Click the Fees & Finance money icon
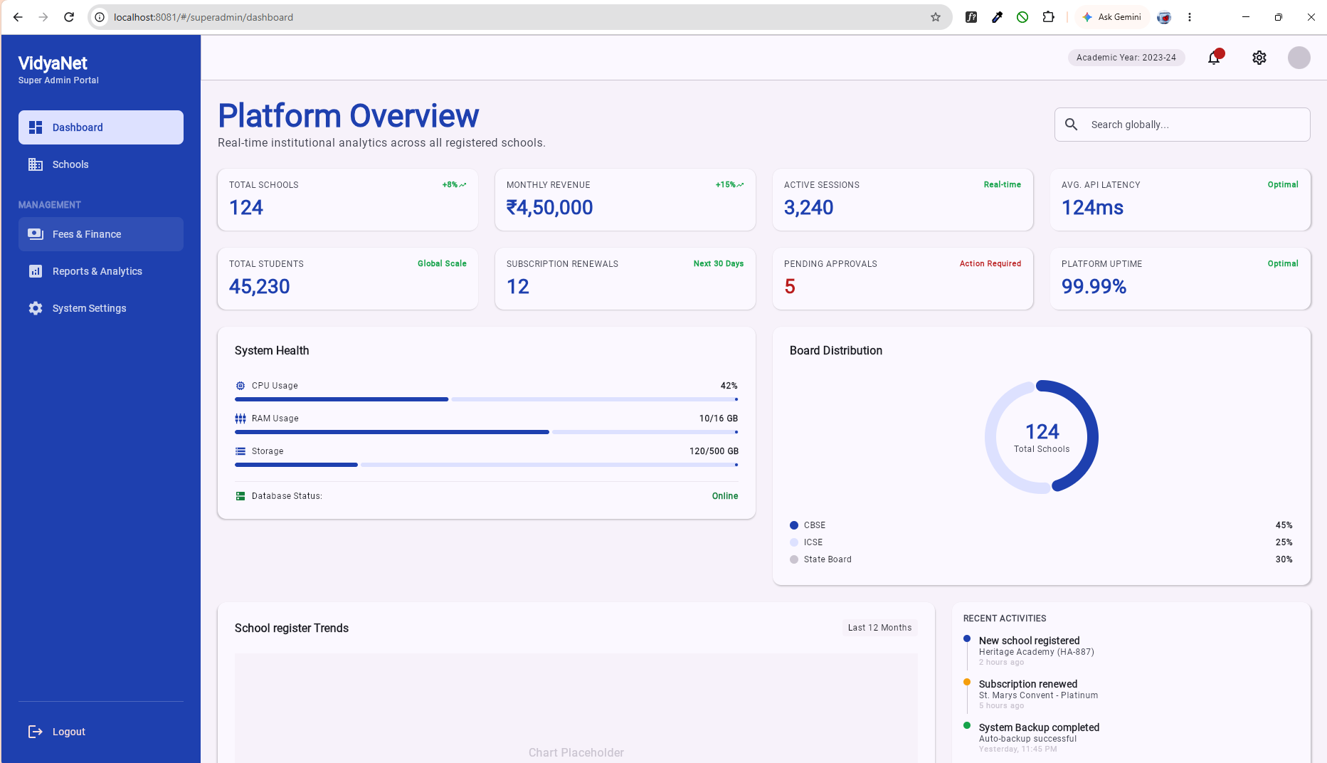This screenshot has width=1327, height=763. click(36, 234)
